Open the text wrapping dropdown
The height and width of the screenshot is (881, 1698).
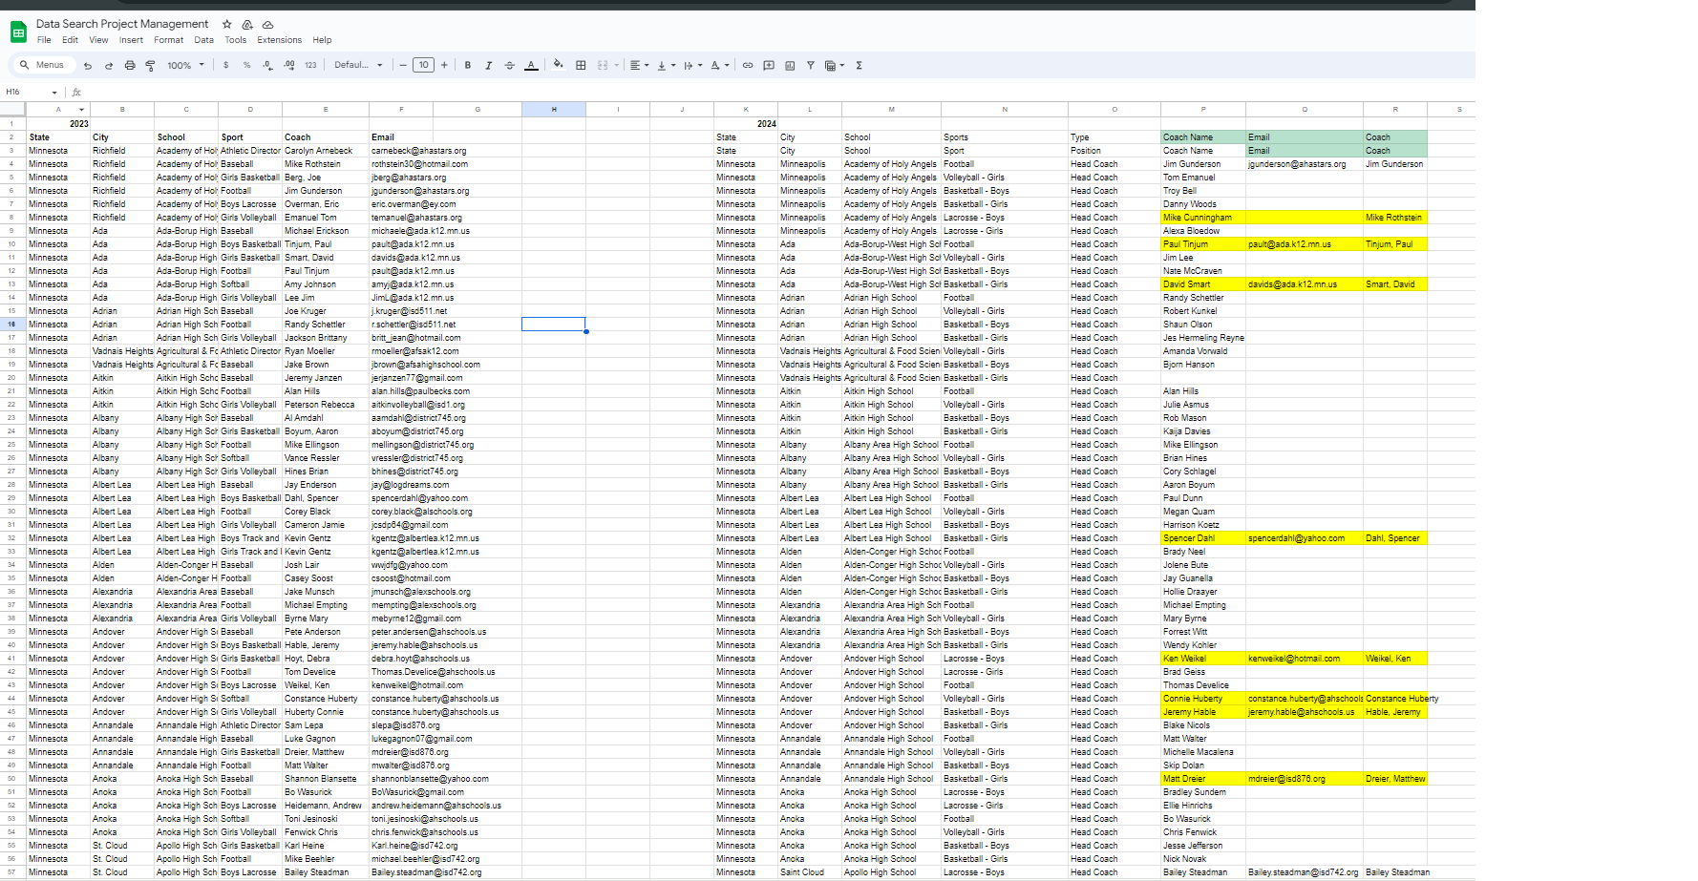coord(692,66)
